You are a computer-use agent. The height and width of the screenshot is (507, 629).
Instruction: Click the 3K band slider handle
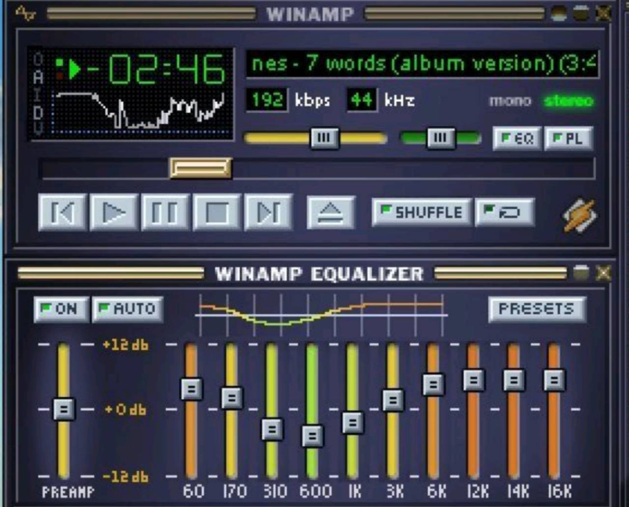click(393, 400)
